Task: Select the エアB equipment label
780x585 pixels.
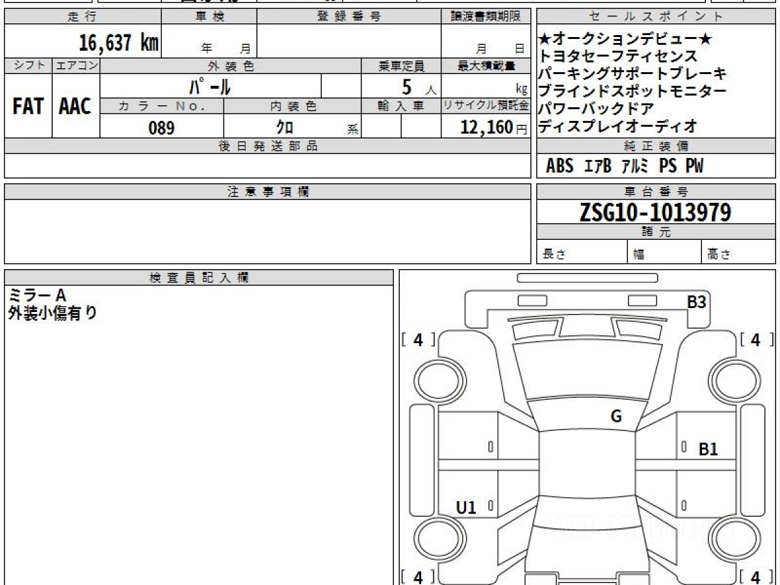Action: pyautogui.click(x=597, y=166)
